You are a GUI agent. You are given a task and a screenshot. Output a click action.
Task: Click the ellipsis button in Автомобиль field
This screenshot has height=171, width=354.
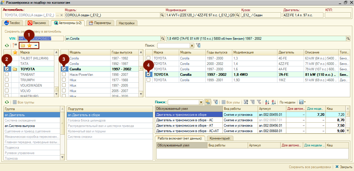pyautogui.click(x=57, y=15)
